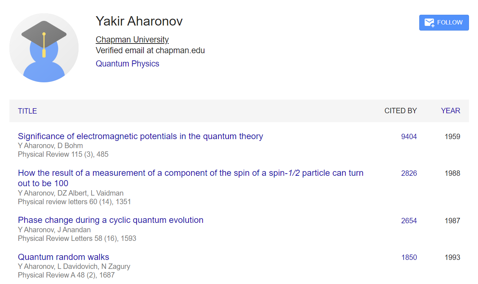
Task: Select the Quantum Physics interest link
Action: [127, 64]
